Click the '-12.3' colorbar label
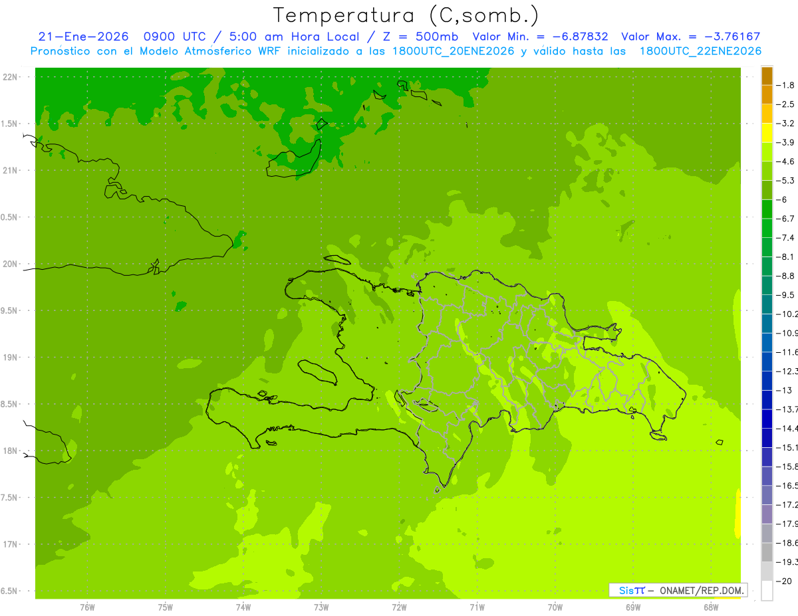 coord(789,371)
